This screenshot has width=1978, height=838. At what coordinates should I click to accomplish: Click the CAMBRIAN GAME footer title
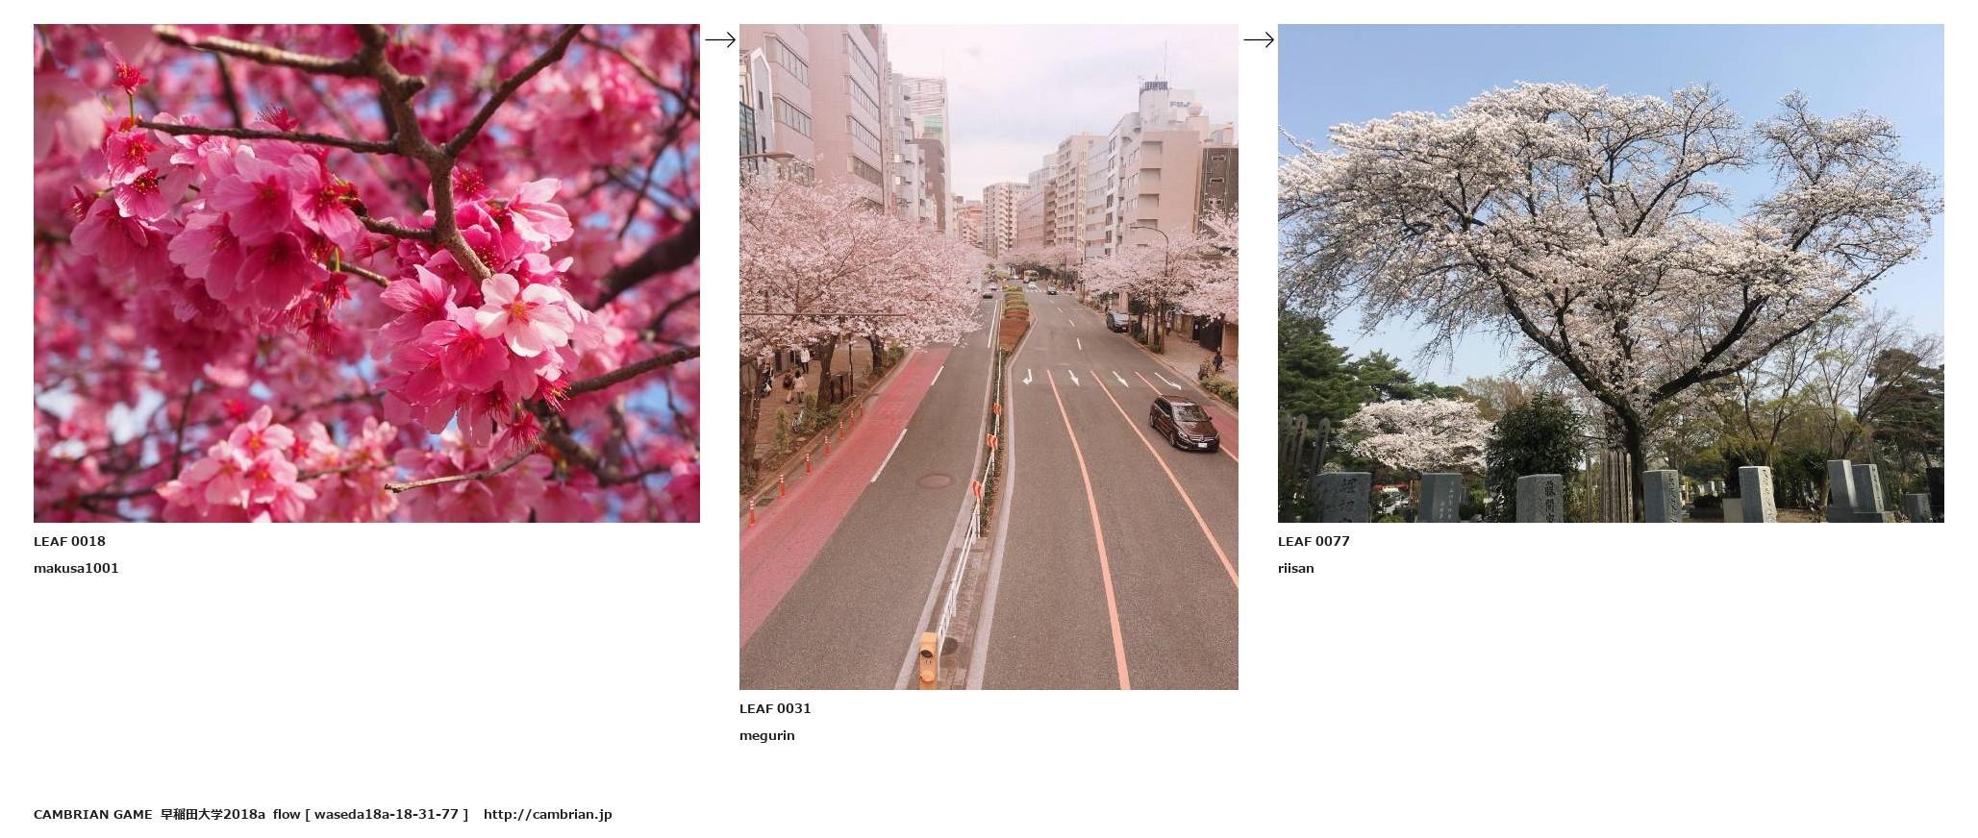(92, 814)
